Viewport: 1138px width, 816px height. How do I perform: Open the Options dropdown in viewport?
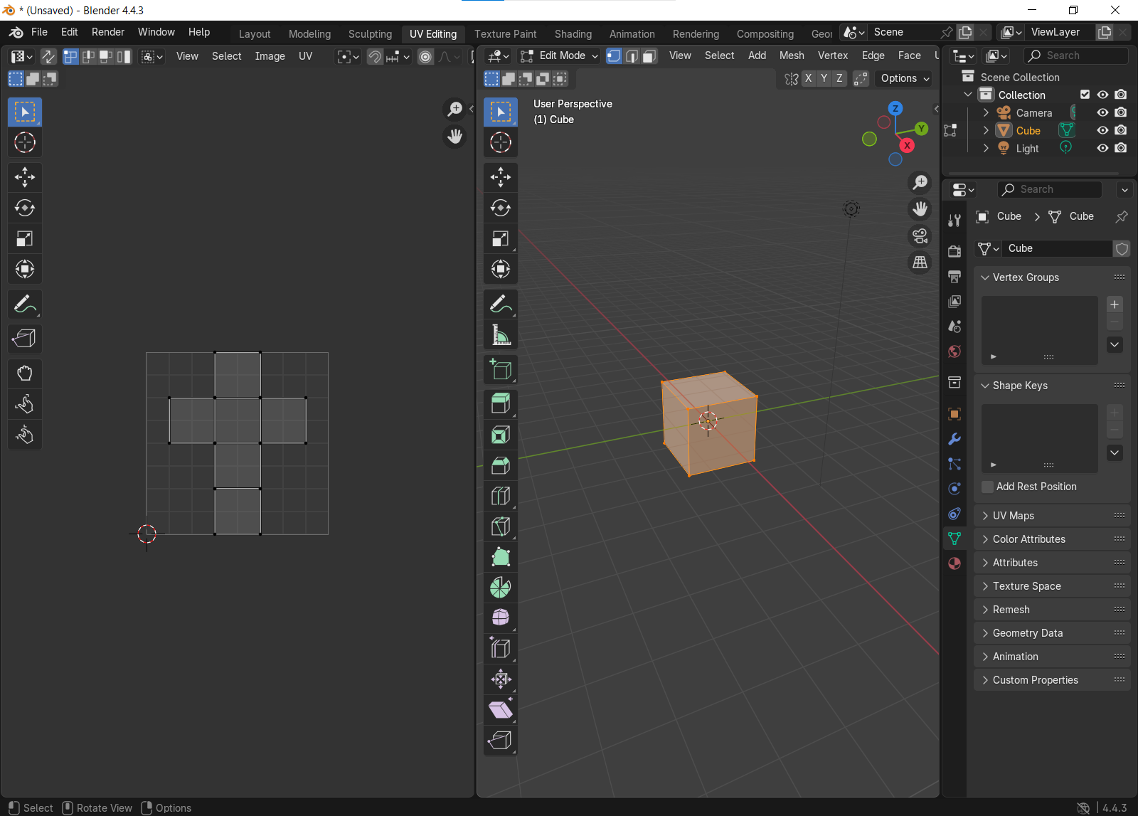tap(905, 78)
